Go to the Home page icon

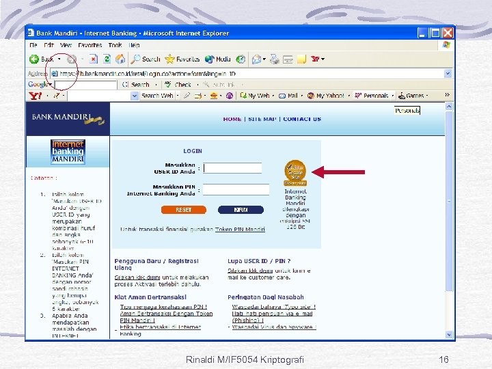point(120,59)
